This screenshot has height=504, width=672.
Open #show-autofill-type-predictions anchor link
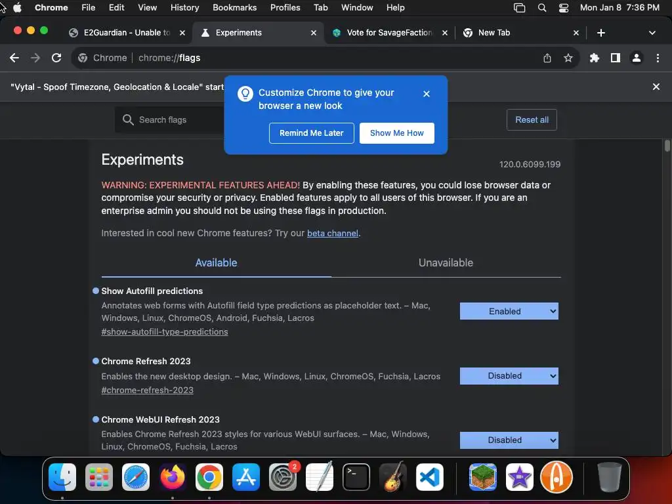pos(165,331)
